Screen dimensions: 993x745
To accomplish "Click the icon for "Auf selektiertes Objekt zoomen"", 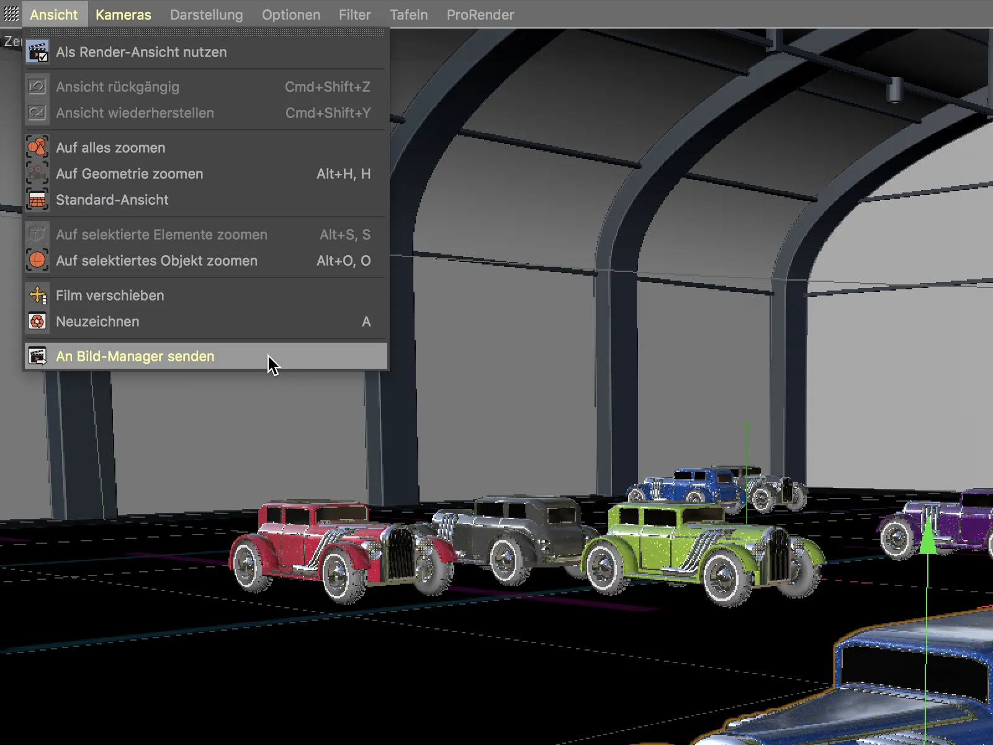I will (37, 260).
